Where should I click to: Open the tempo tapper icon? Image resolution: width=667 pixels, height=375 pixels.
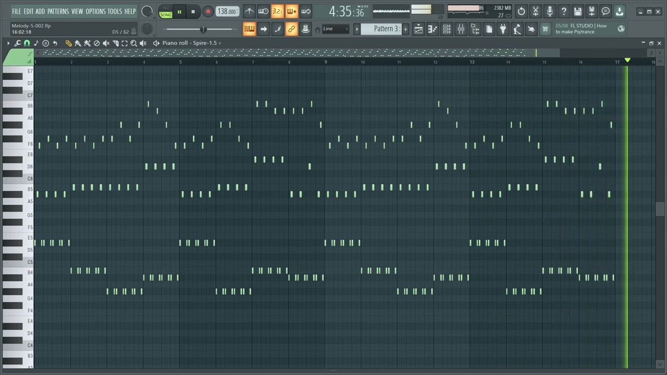pyautogui.click(x=517, y=29)
